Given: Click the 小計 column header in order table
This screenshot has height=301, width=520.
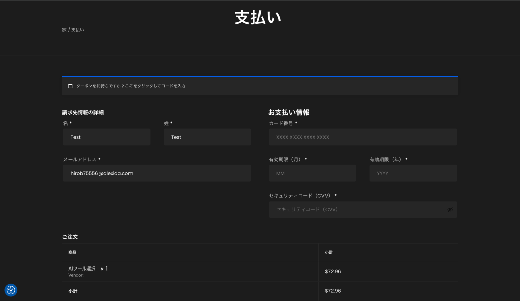Looking at the screenshot, I should click(329, 252).
